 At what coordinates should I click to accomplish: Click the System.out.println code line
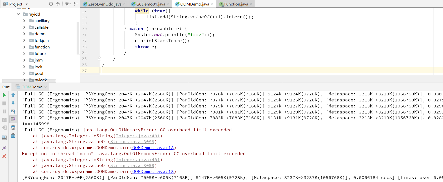(175, 35)
